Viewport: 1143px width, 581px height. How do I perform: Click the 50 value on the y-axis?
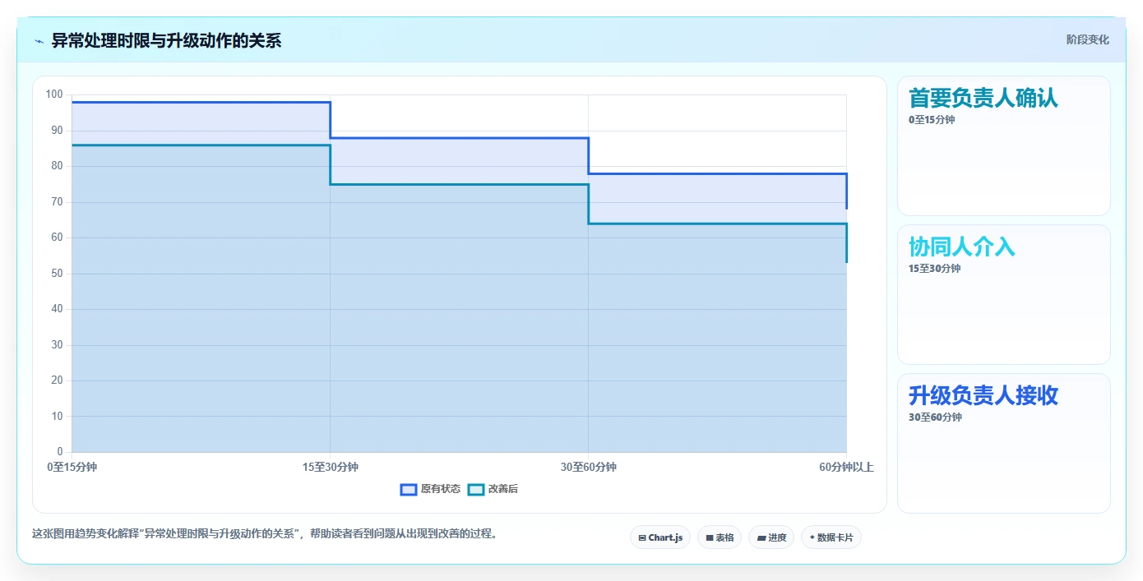pos(57,273)
